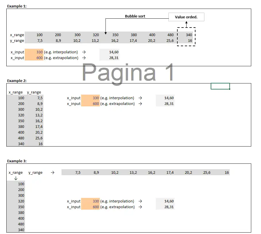Click the empty selected cell with green border
This screenshot has width=261, height=234.
[220, 86]
